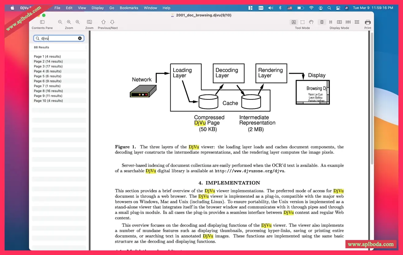Switch to two-page facing display mode

click(x=339, y=22)
